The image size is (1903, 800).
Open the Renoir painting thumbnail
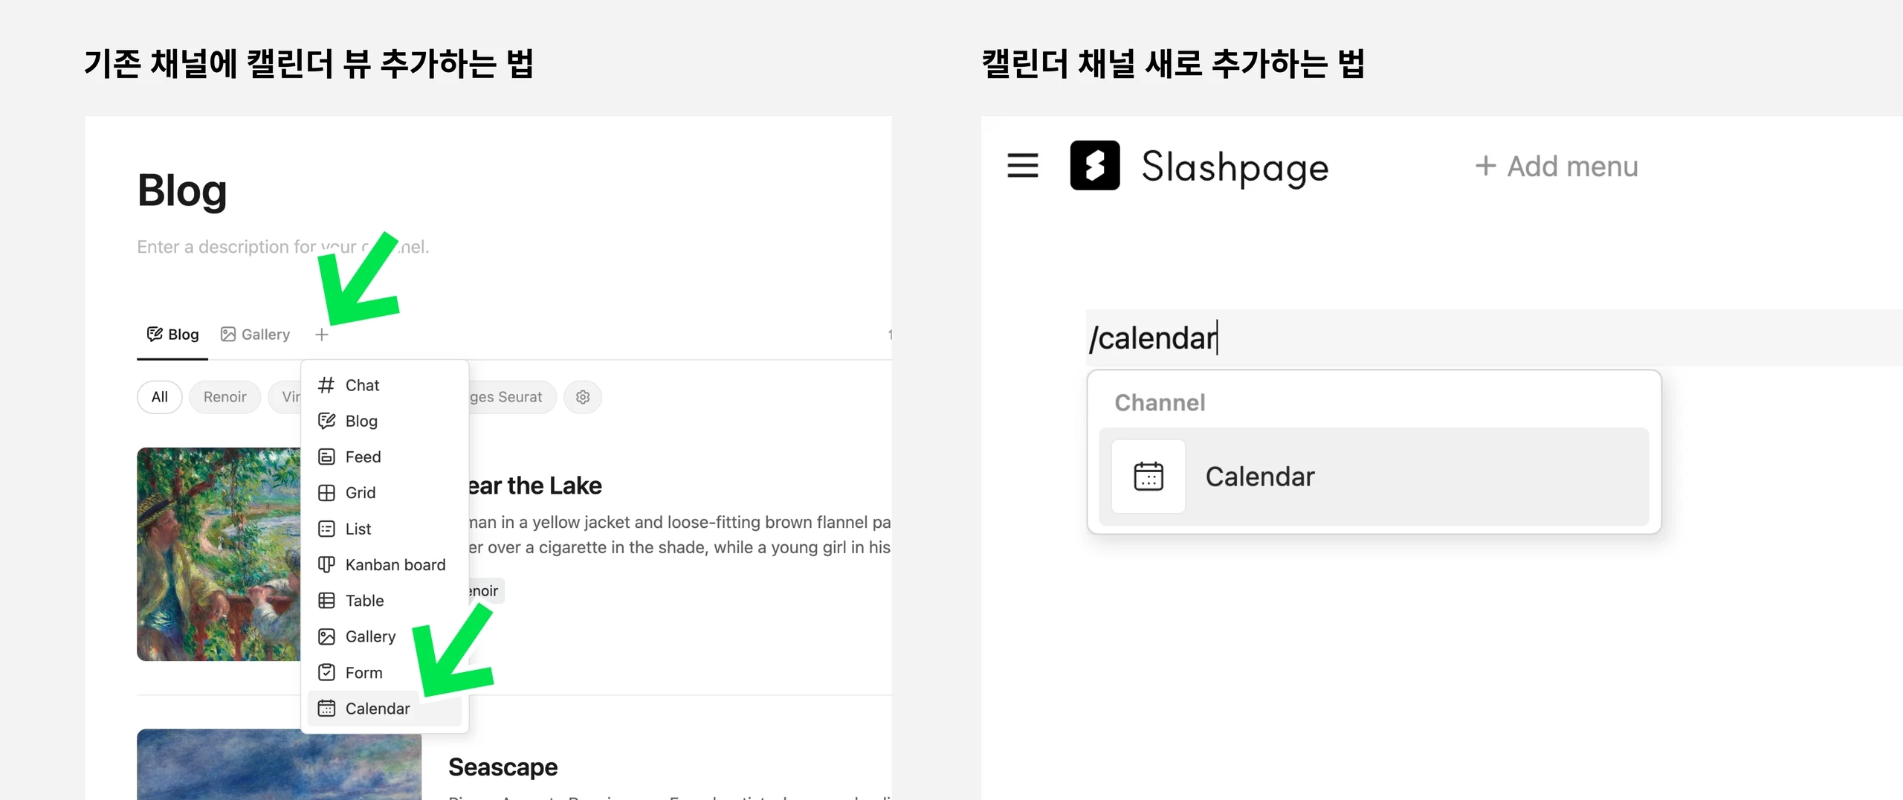pyautogui.click(x=219, y=554)
